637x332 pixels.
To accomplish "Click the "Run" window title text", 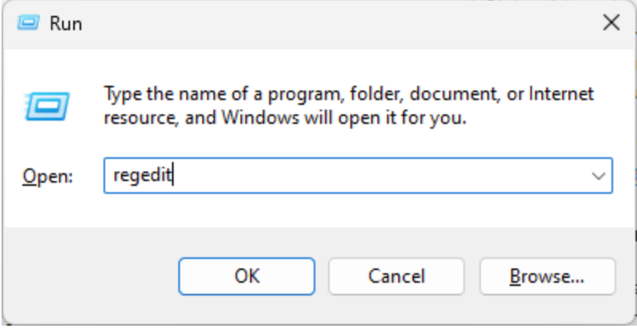I will (x=65, y=24).
